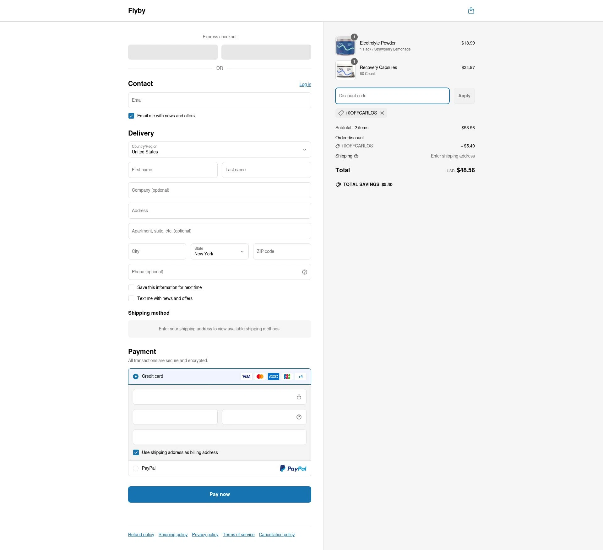Remove the 10OFFCARLOS discount tag
Viewport: 603px width, 550px height.
(x=382, y=113)
